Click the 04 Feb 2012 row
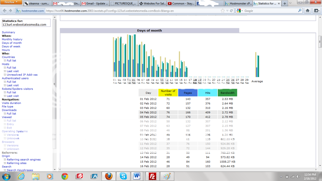322x181 pixels. click(188, 112)
